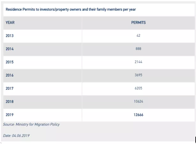Click the permits value 3695
This screenshot has height=144, width=196.
point(138,75)
